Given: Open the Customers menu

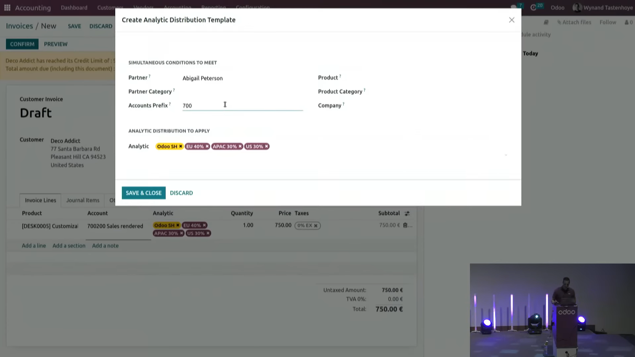Looking at the screenshot, I should pos(110,7).
